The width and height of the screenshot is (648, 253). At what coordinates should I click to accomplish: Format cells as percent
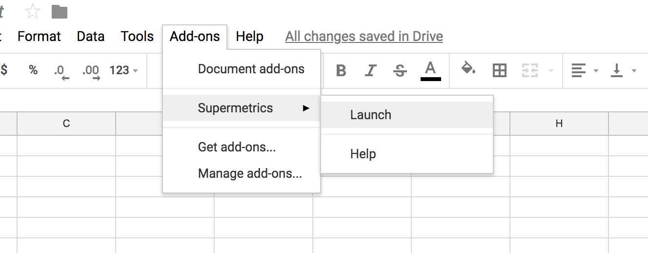(33, 70)
